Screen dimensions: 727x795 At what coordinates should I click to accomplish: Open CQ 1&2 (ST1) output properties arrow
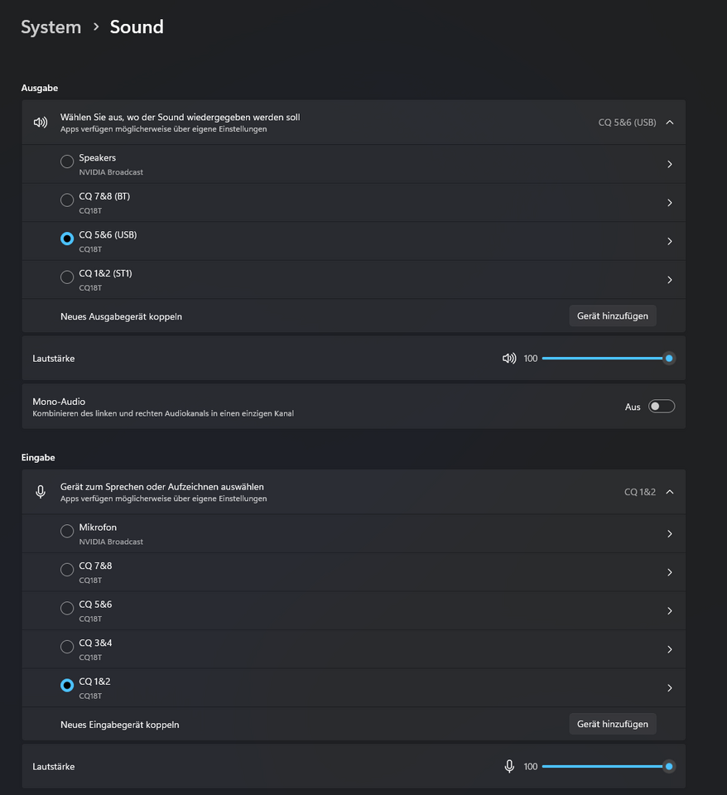pos(670,280)
